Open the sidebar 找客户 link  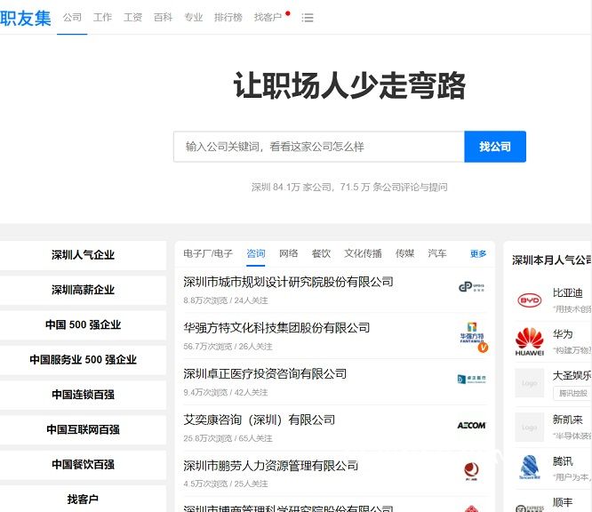click(83, 500)
